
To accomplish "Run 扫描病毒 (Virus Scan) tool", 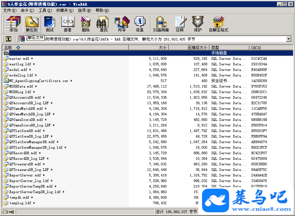I will [x=161, y=24].
